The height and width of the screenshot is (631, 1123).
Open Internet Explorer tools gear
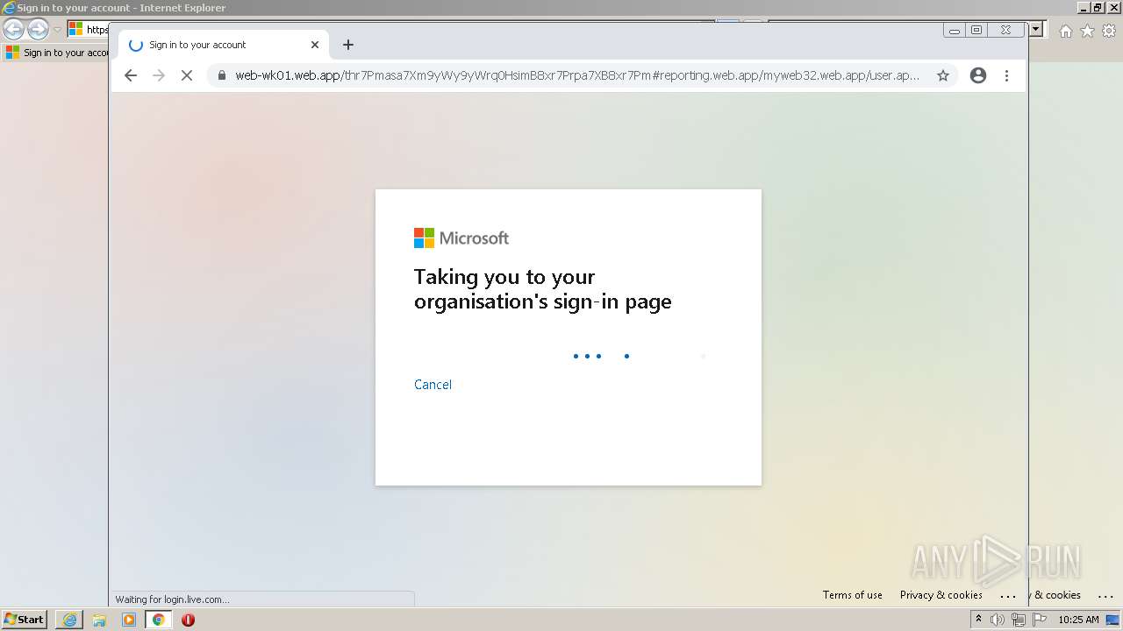1109,31
